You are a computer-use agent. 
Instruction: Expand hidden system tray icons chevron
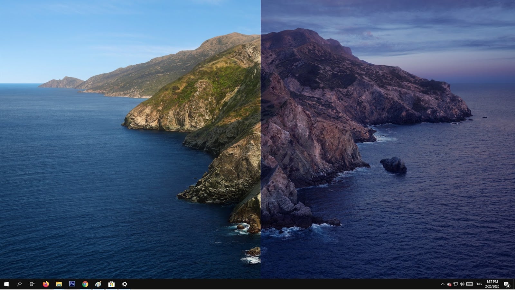pos(443,284)
